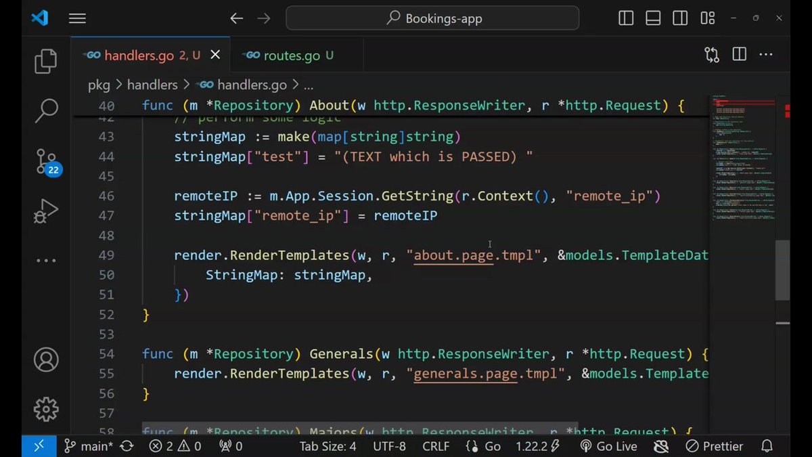Image resolution: width=812 pixels, height=457 pixels.
Task: Select the Go language mode
Action: click(x=483, y=446)
